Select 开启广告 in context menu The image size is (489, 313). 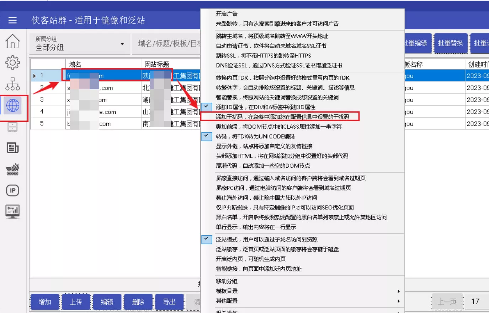(227, 14)
